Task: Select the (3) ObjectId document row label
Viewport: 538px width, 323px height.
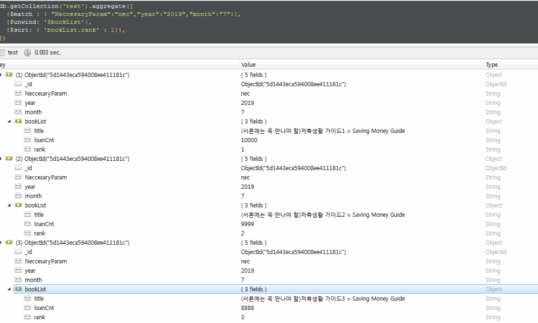Action: point(72,242)
